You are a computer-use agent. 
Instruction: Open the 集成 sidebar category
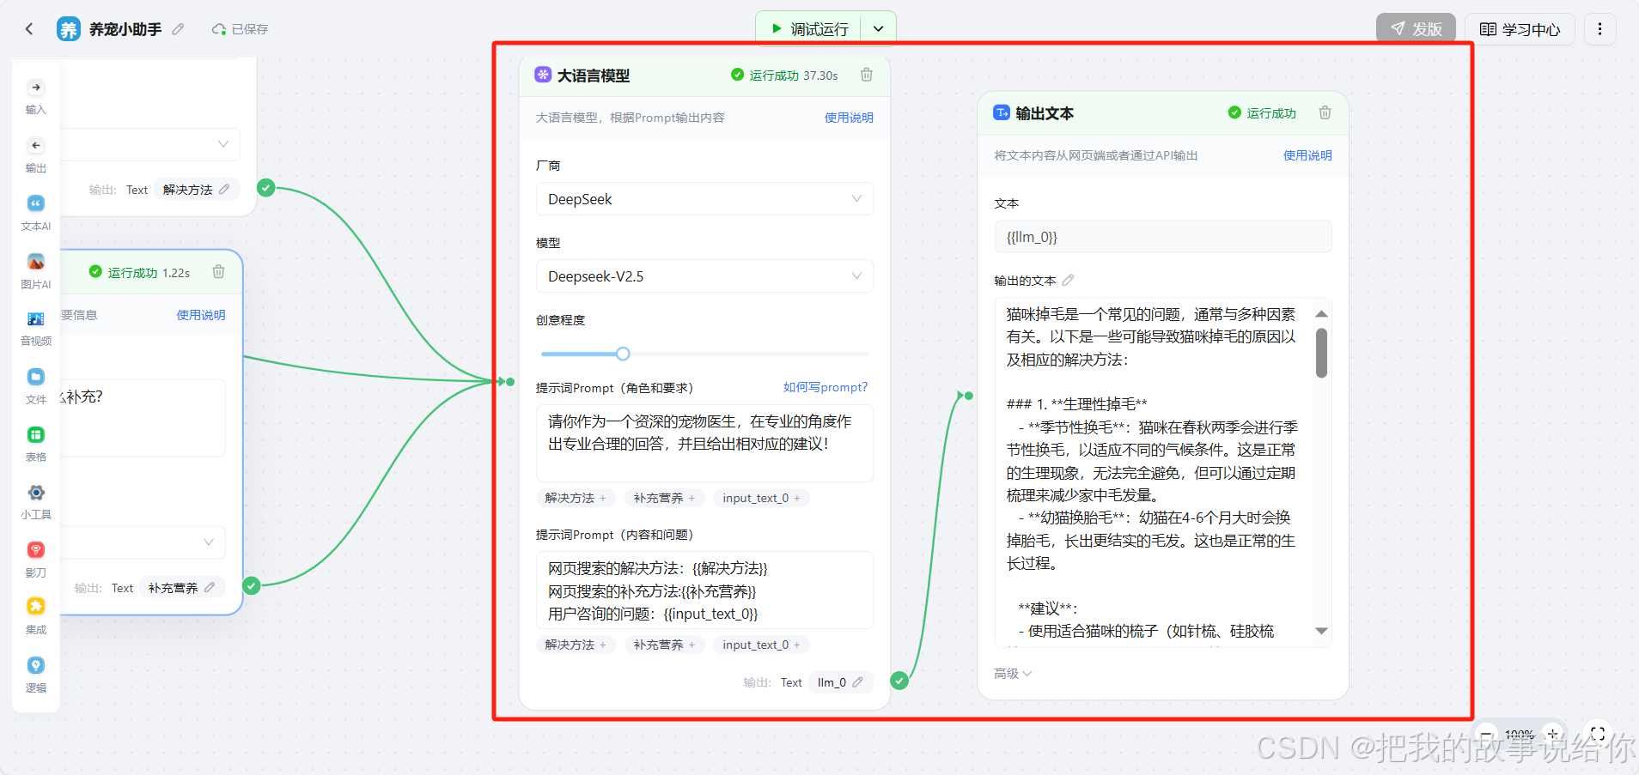[x=35, y=616]
